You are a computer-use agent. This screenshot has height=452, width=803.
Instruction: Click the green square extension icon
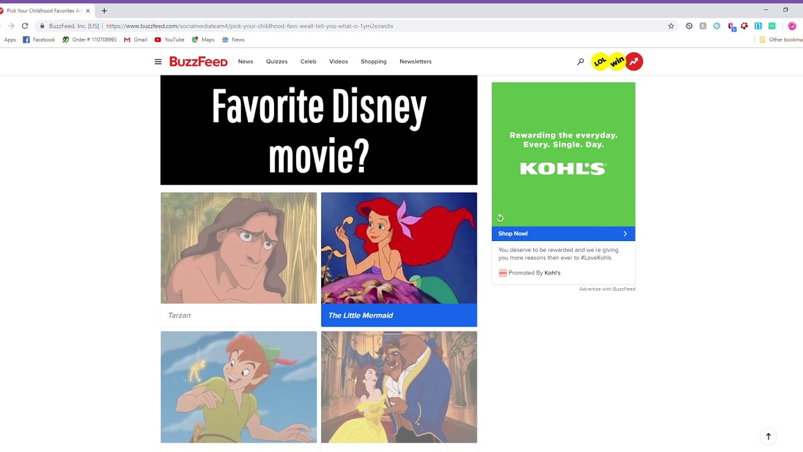pos(772,26)
